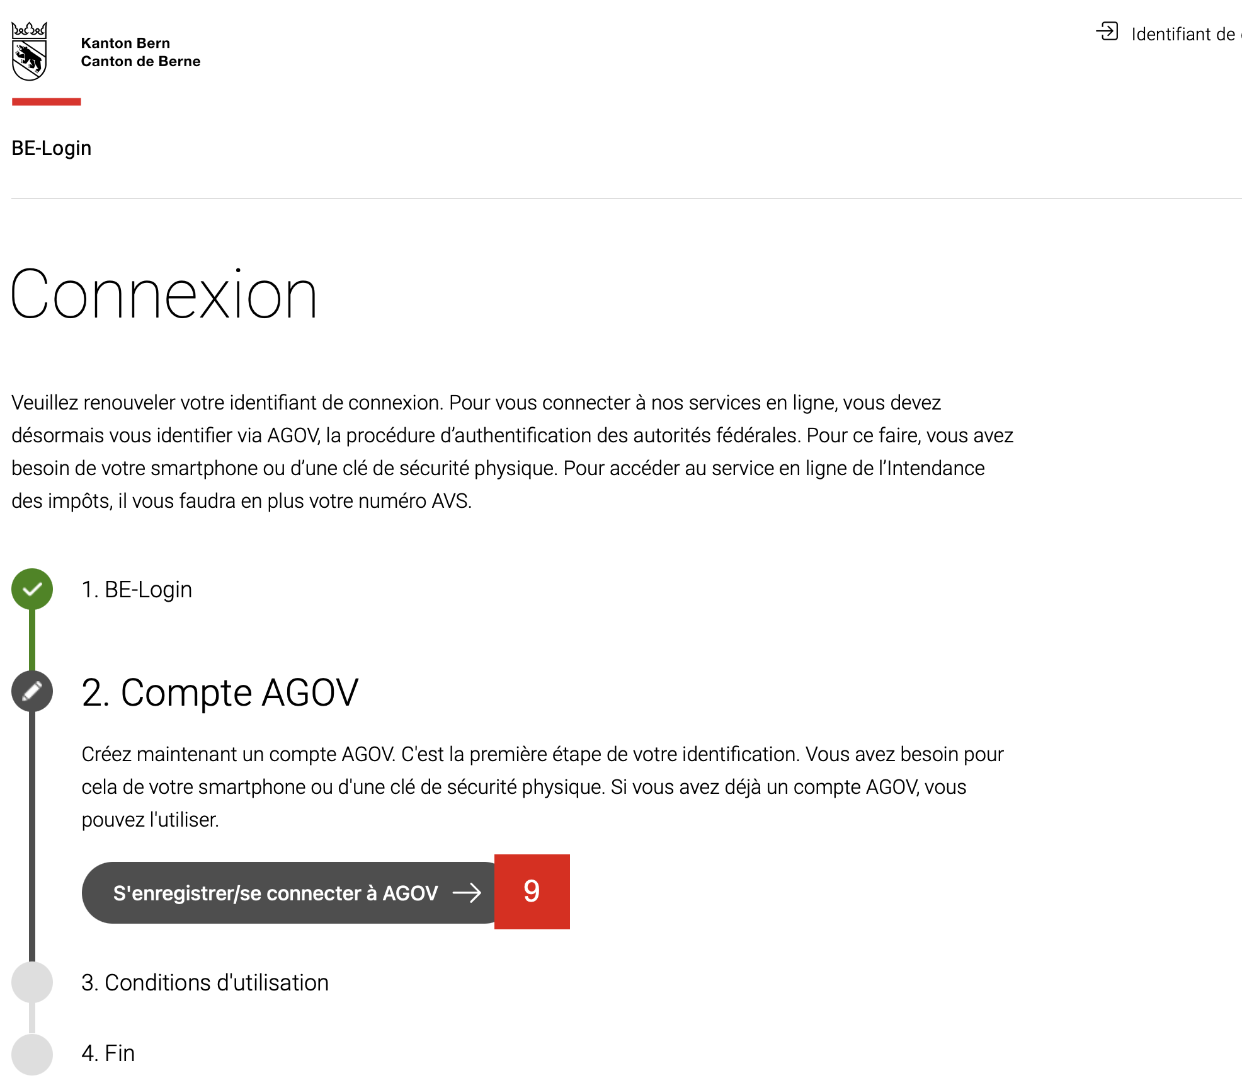Select the 2. Compte AGOV heading
Screen dimensions: 1242x1090
pyautogui.click(x=220, y=692)
